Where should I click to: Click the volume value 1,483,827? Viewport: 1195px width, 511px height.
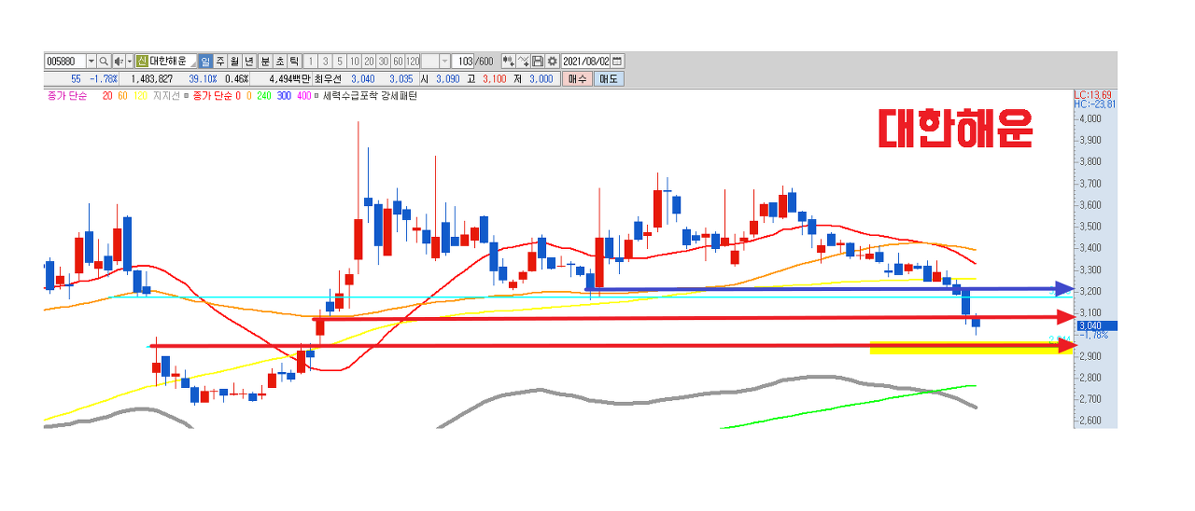(x=151, y=79)
